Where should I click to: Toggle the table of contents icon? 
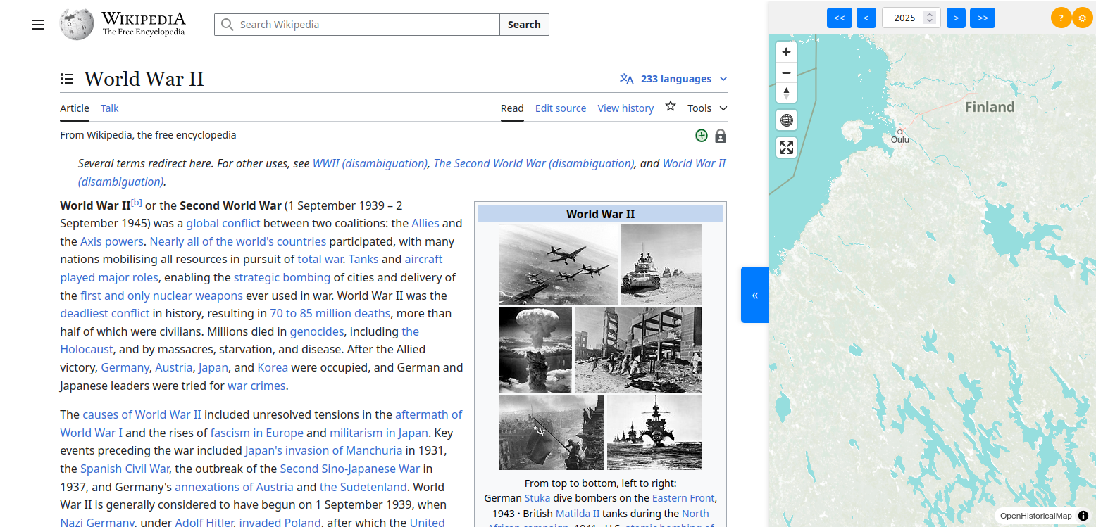(67, 79)
